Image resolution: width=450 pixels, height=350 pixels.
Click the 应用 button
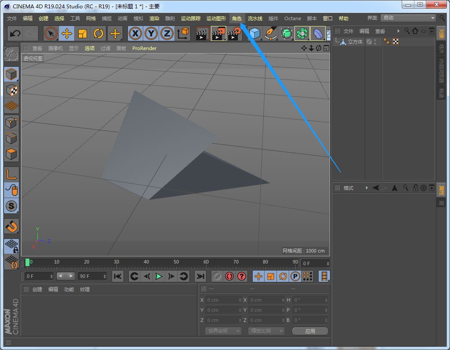[310, 331]
